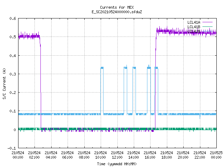
Task: Click the green LCL41B legend line sample
Action: (207, 26)
